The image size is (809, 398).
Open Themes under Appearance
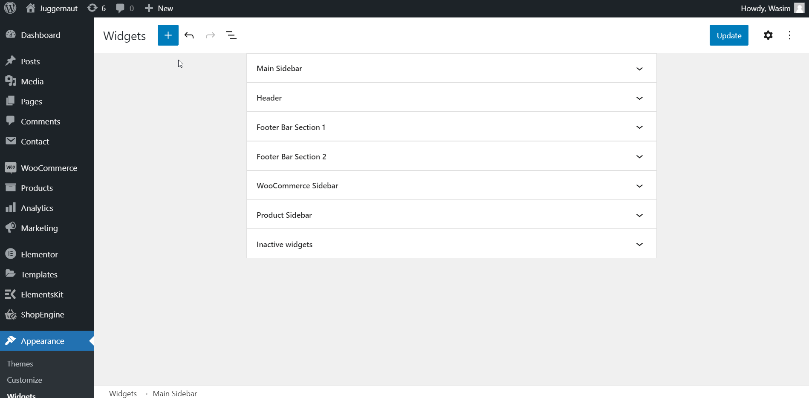[x=20, y=364]
